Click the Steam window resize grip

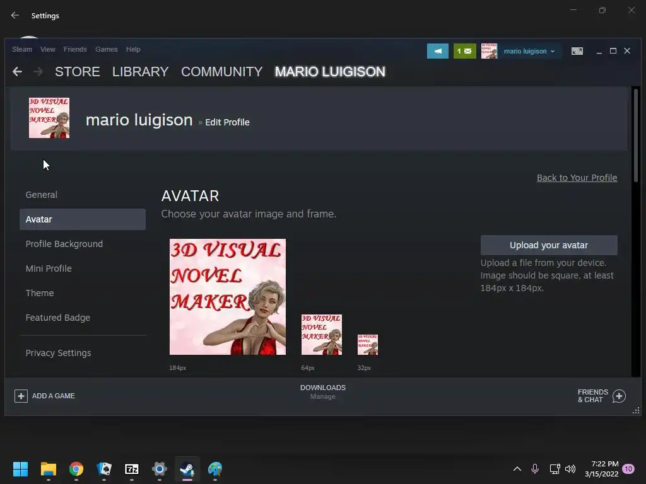pos(637,411)
